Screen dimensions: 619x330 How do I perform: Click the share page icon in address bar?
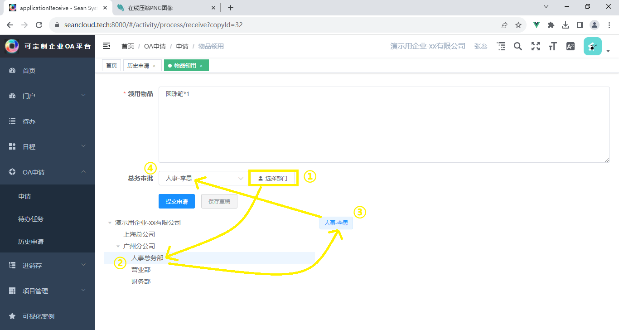coord(504,25)
